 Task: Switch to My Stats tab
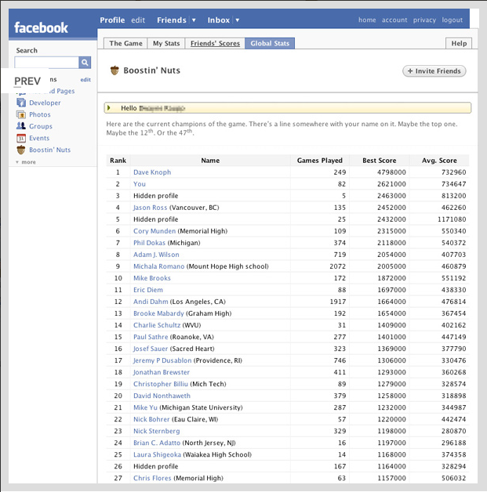tap(166, 43)
